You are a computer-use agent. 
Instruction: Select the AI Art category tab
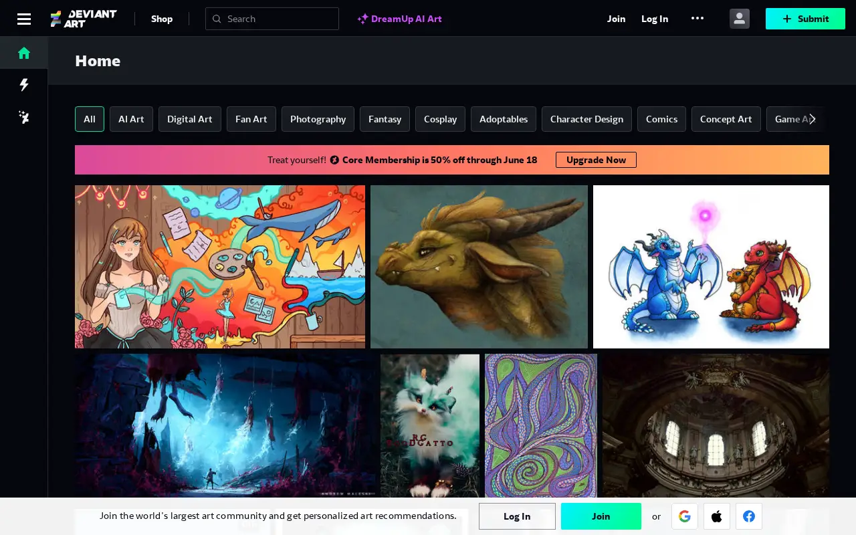click(131, 119)
